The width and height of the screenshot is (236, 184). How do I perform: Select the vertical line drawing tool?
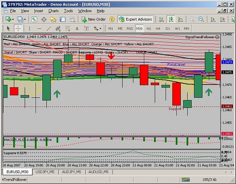(x=29, y=28)
